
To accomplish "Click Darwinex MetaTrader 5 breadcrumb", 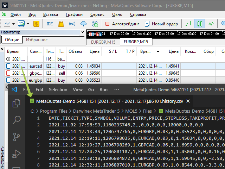I will click(96, 111).
